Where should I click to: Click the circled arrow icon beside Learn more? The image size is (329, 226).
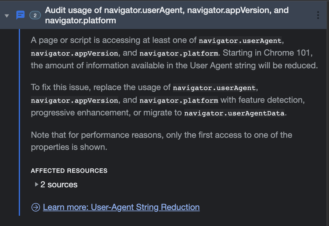36,207
